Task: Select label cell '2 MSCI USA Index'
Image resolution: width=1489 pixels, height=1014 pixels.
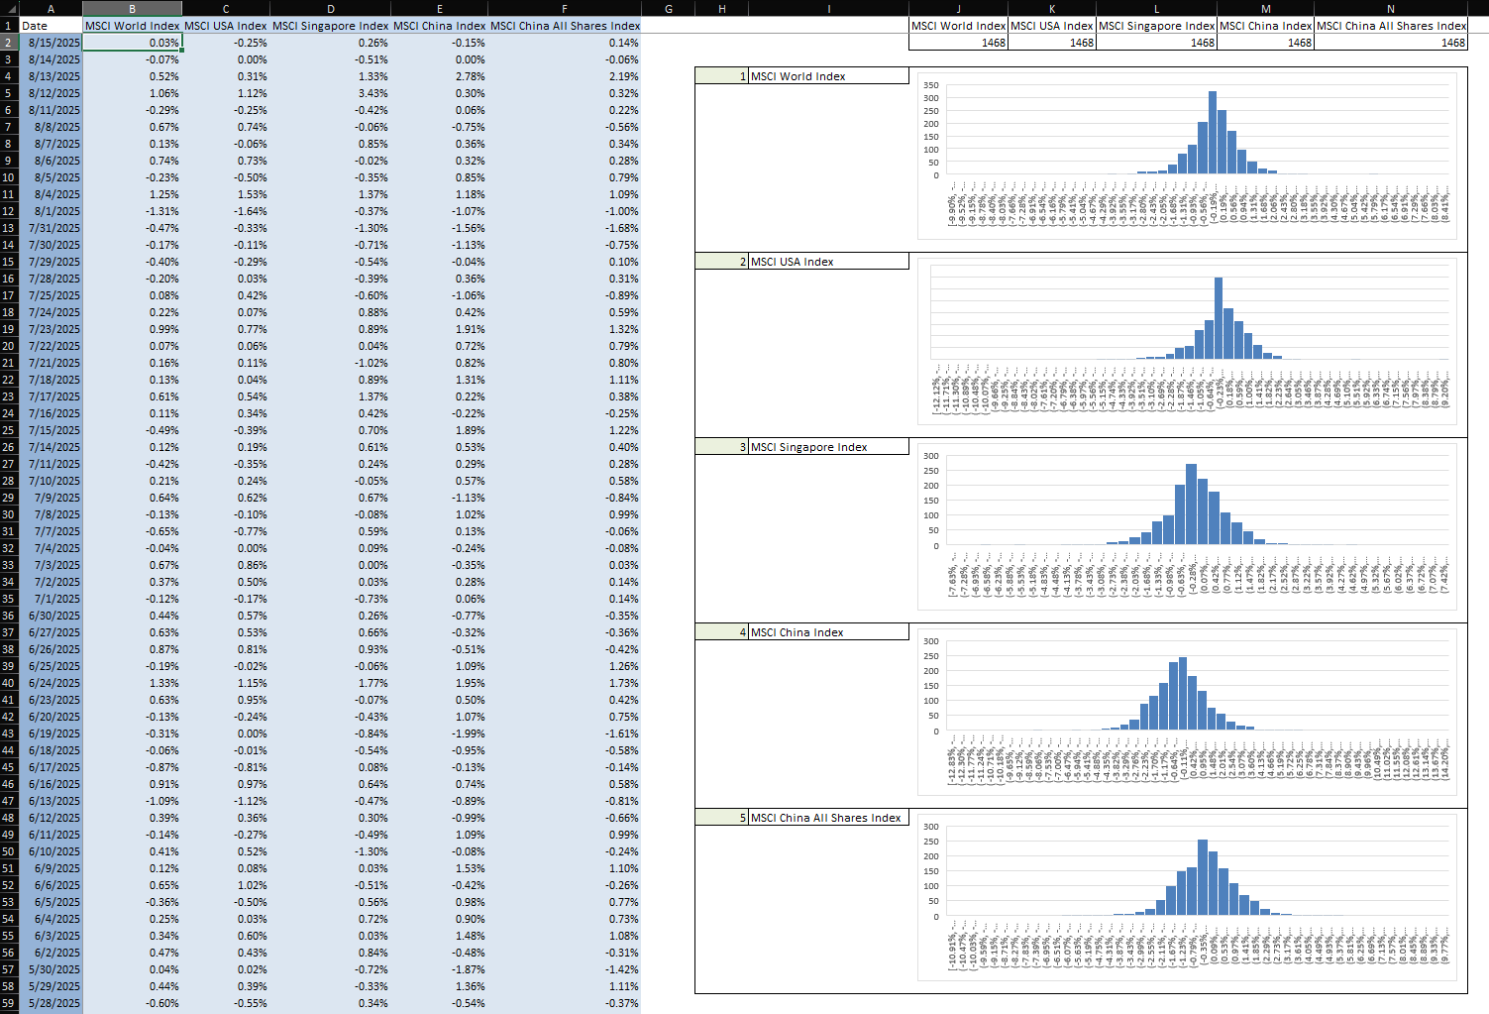Action: click(x=801, y=262)
